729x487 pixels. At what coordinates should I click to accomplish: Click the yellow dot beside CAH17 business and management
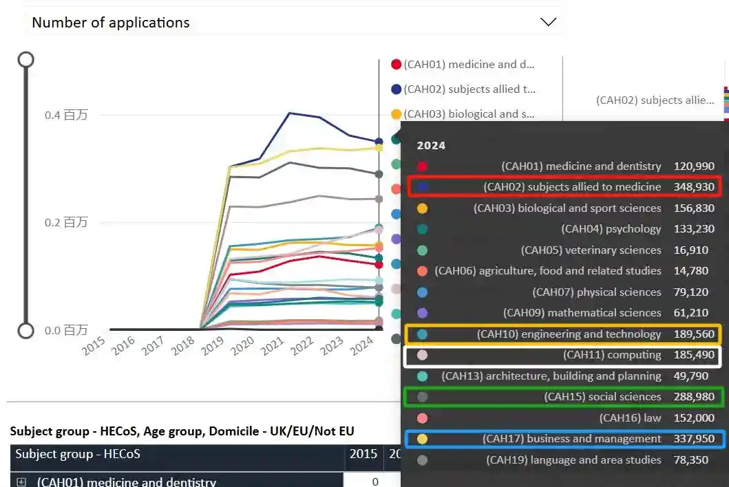[x=422, y=439]
